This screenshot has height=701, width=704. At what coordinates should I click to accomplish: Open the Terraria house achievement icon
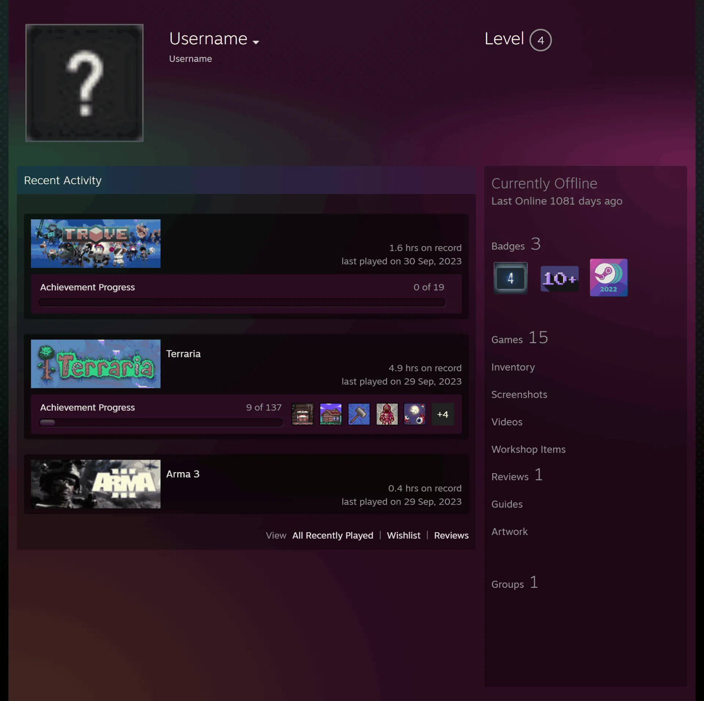pyautogui.click(x=331, y=414)
